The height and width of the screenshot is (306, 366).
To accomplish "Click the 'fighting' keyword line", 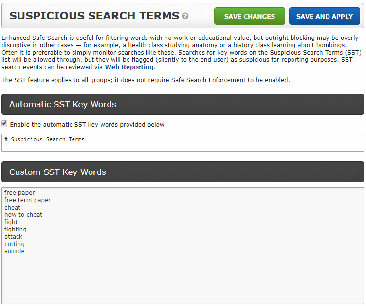I will pos(16,229).
